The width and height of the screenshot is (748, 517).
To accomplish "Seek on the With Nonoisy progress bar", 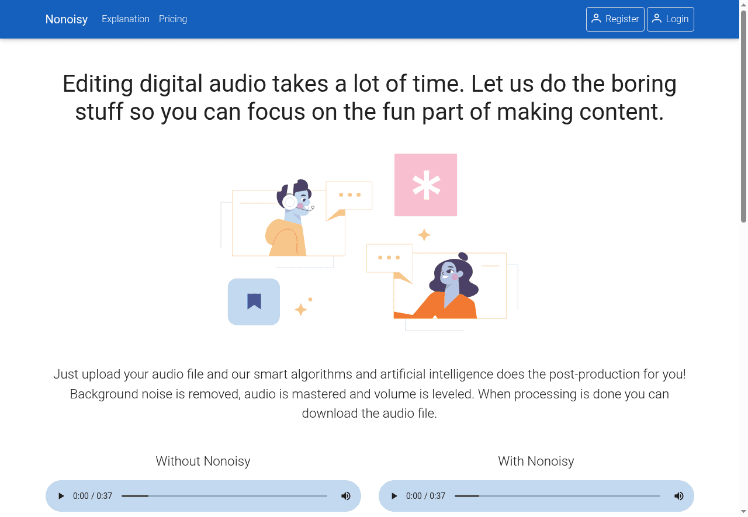I will (557, 496).
